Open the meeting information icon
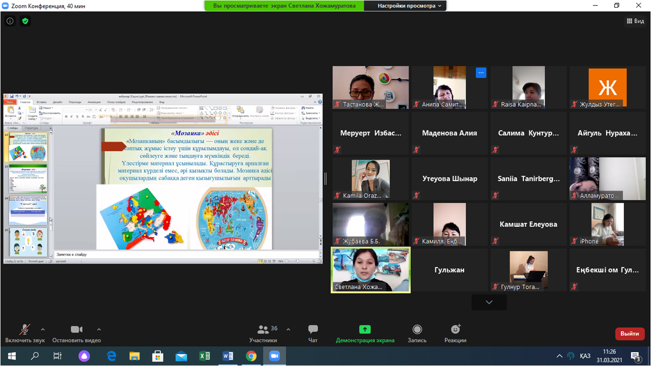651x366 pixels. click(10, 21)
